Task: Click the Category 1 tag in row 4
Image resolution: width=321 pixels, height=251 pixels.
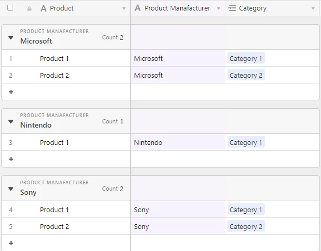Action: point(246,210)
